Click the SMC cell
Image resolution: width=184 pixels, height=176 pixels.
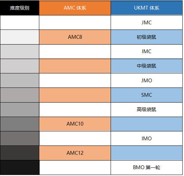pos(147,95)
